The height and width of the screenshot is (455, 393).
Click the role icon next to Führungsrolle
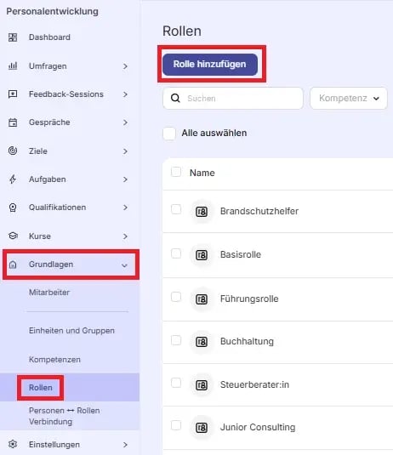pyautogui.click(x=202, y=299)
